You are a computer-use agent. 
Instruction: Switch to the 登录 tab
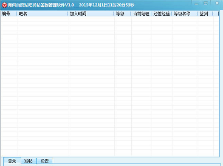coord(12,161)
